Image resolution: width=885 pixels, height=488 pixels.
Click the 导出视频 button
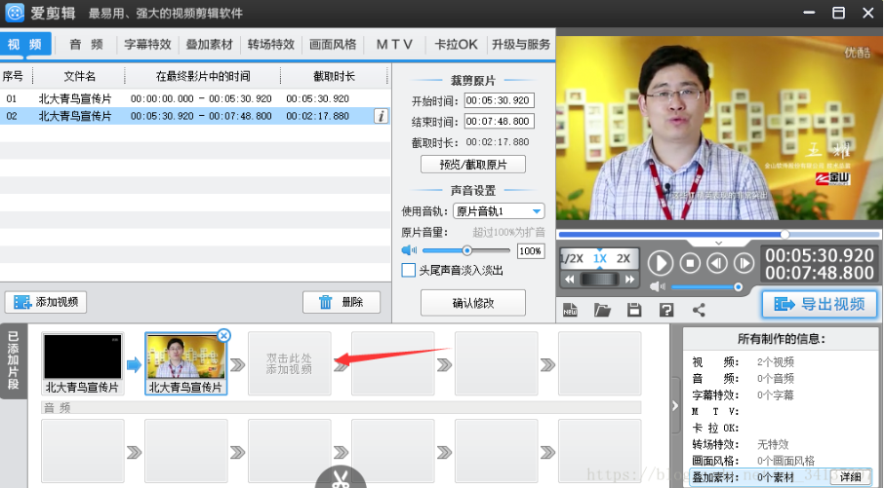820,304
